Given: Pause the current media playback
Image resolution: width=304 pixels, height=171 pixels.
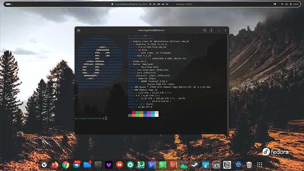Looking at the screenshot, I should [159, 4].
